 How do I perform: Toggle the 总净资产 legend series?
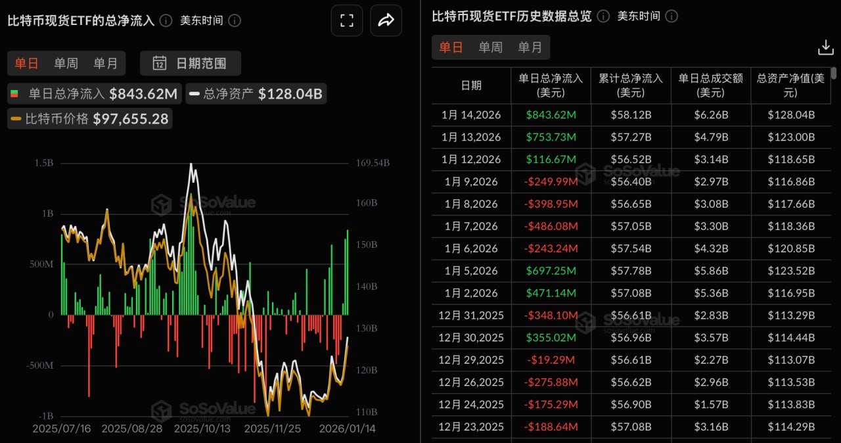click(256, 94)
